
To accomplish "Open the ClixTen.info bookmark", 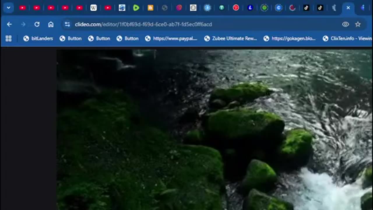I will (x=347, y=38).
